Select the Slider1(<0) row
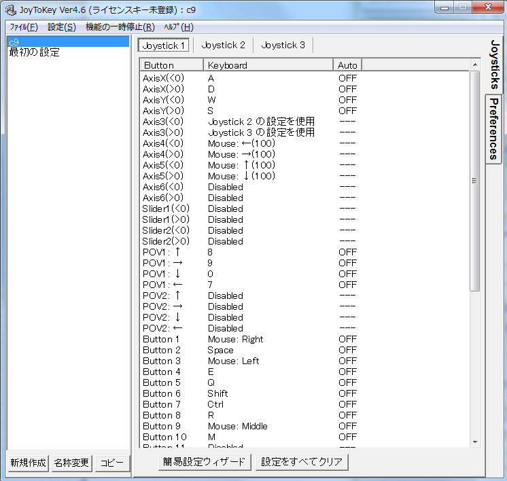The height and width of the screenshot is (481, 507). click(x=305, y=209)
